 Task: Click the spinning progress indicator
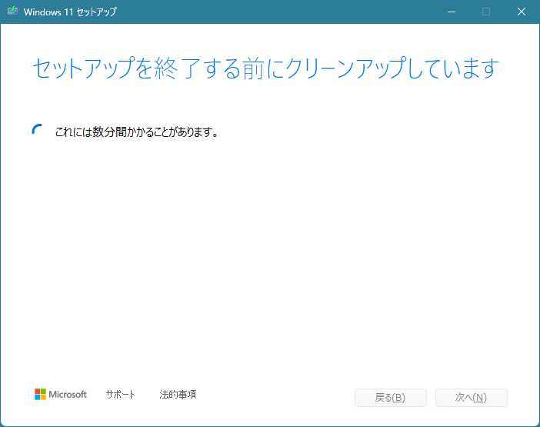[38, 131]
